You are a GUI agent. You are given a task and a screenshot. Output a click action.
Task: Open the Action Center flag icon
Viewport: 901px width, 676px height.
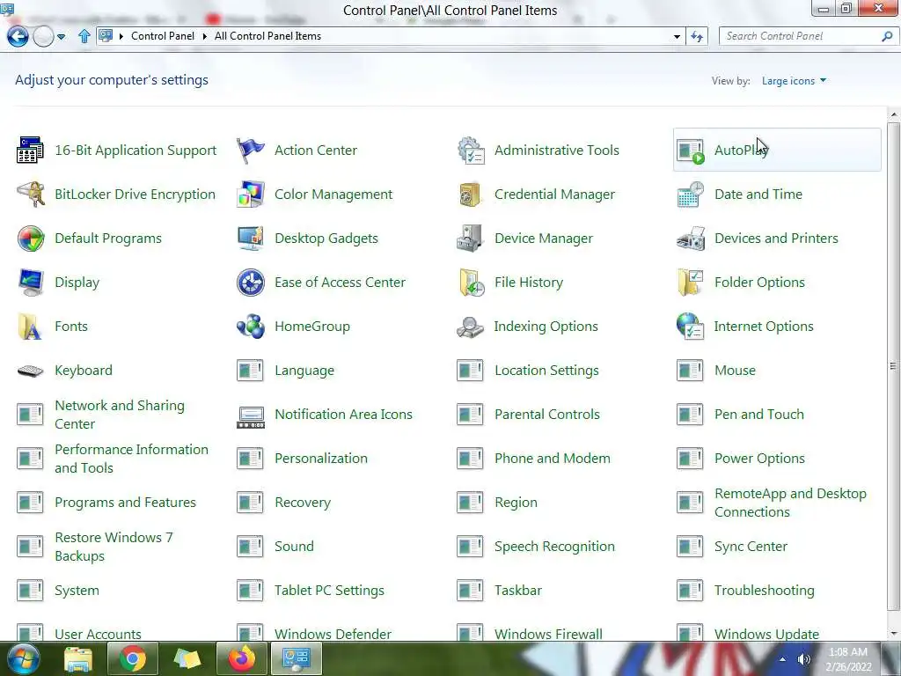tap(251, 150)
